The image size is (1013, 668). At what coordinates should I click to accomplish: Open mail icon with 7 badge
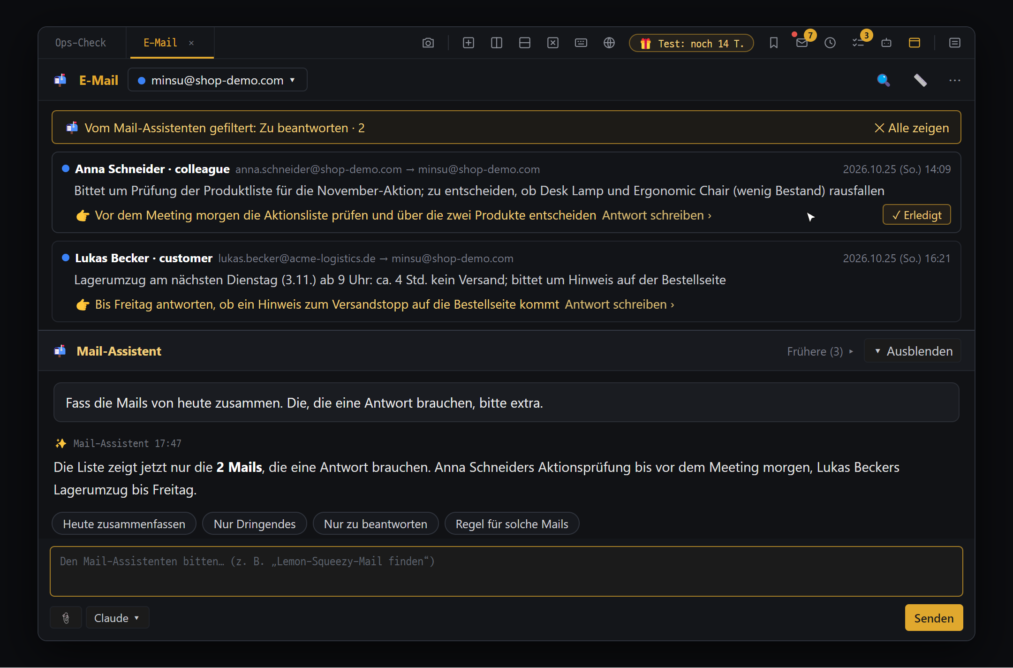click(801, 43)
